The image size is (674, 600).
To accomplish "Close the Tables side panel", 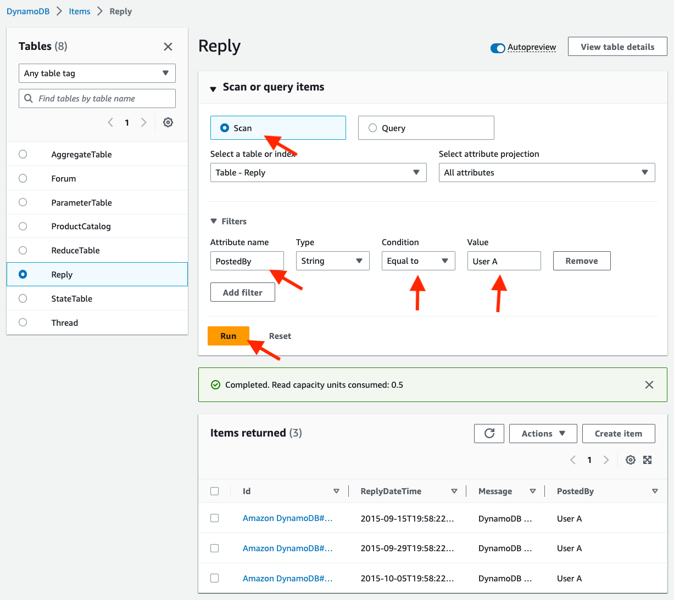I will point(168,47).
